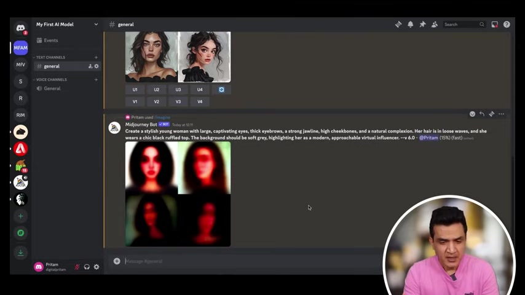525x295 pixels.
Task: Open message apps icon beside reply
Action: 492,114
